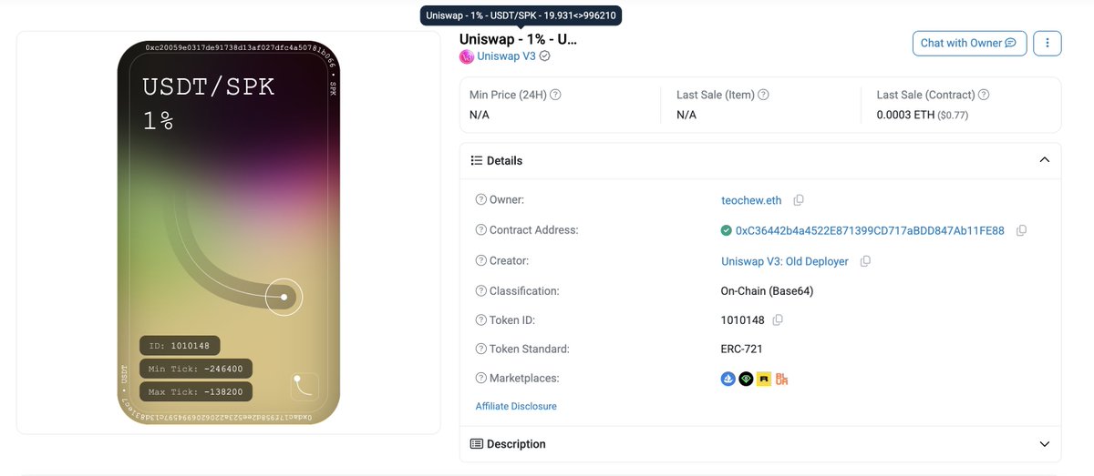Copy the creator address
The height and width of the screenshot is (476, 1094).
[x=865, y=261]
